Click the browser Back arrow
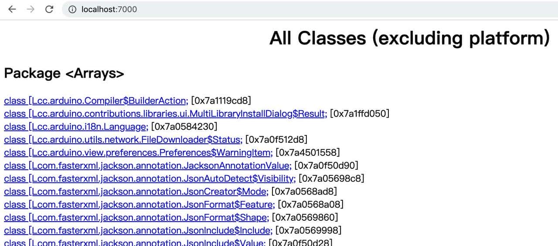This screenshot has width=558, height=246. click(x=12, y=9)
